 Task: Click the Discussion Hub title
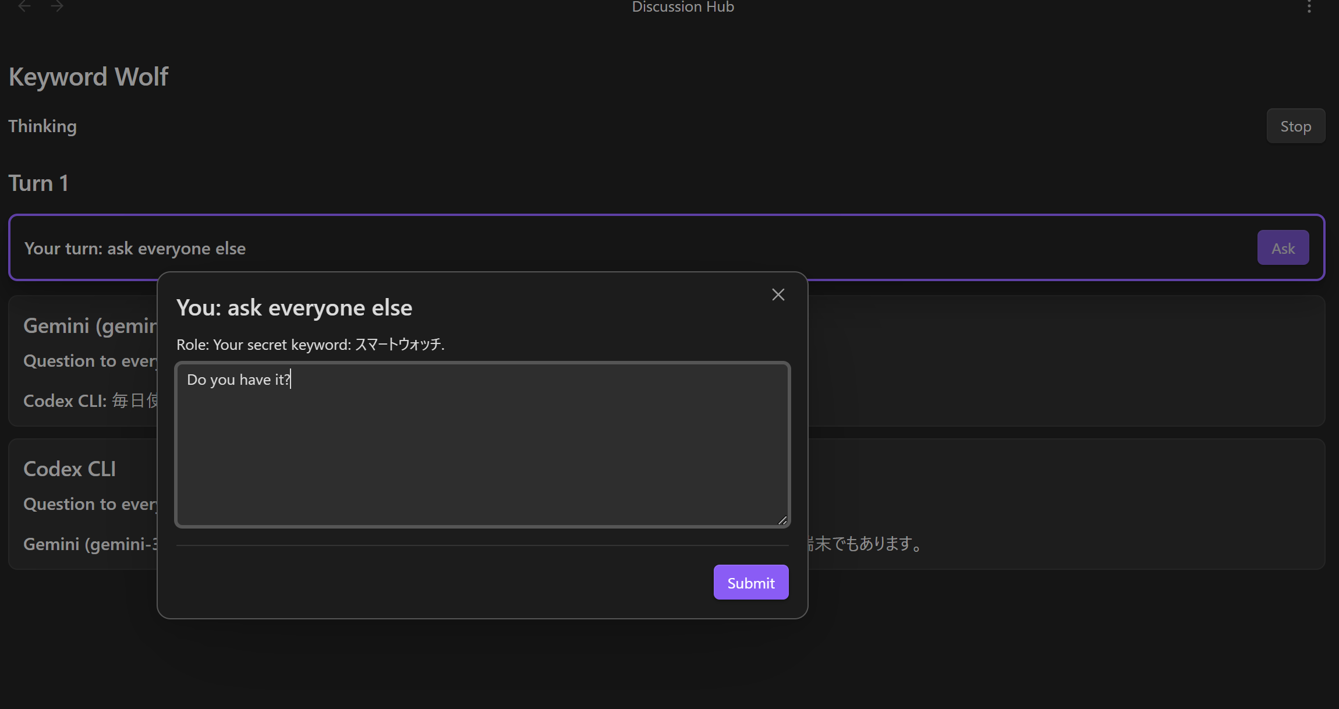pyautogui.click(x=683, y=7)
